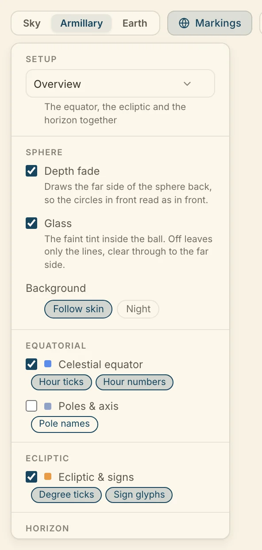The width and height of the screenshot is (262, 550).
Task: Enable the Poles & axis checkbox
Action: [31, 406]
